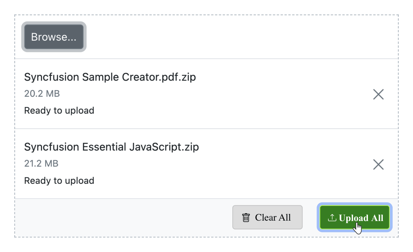
Task: Tap the trash can glyph in the footer
Action: click(245, 217)
